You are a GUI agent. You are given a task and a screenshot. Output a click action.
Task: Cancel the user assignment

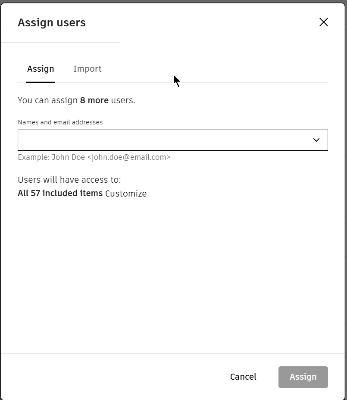(243, 377)
